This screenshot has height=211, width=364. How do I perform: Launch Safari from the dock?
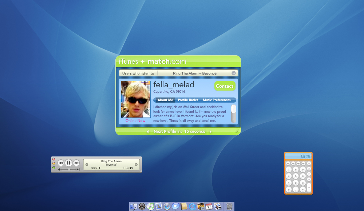click(x=167, y=206)
